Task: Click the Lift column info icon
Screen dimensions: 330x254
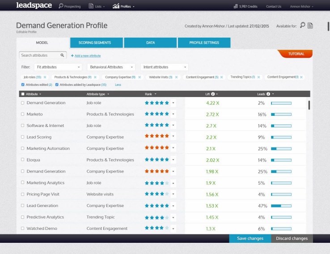Action: (213, 94)
